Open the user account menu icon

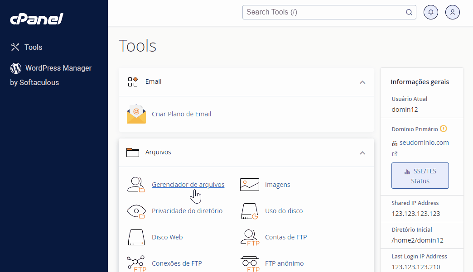452,12
